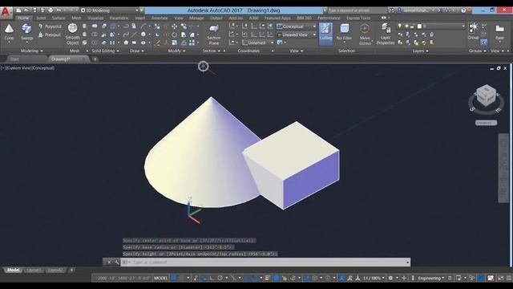Screen dimensions: 513x289
Task: Open the Unsaved View dropdown
Action: click(297, 35)
